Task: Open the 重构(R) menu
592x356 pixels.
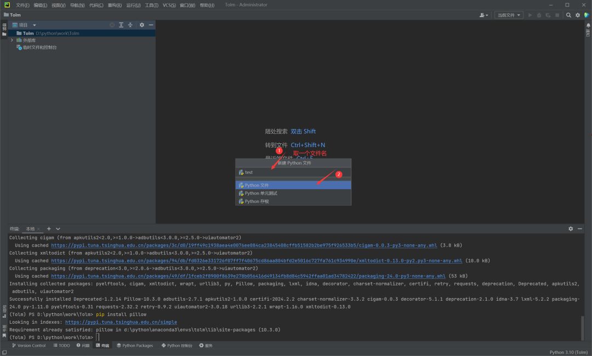Action: [x=115, y=5]
